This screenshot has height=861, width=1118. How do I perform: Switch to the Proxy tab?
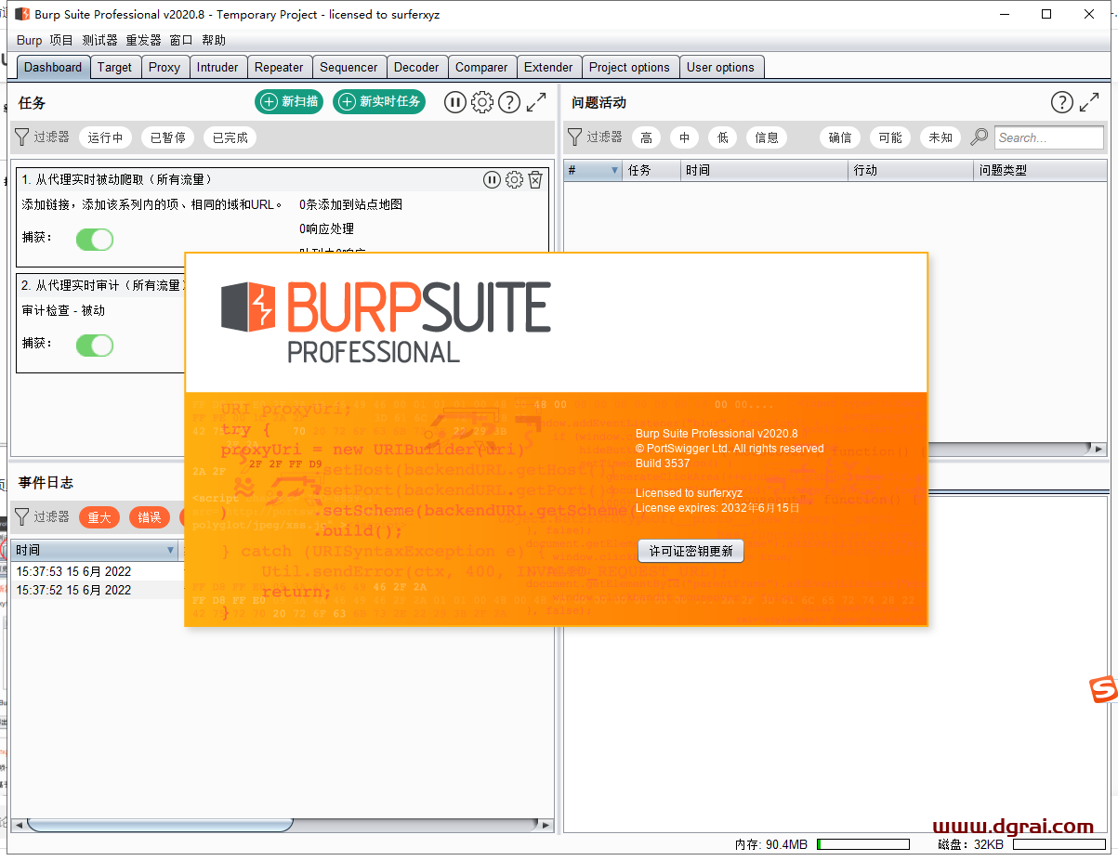tap(164, 67)
